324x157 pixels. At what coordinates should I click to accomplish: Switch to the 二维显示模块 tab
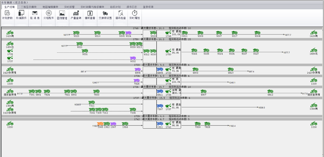(x=29, y=7)
